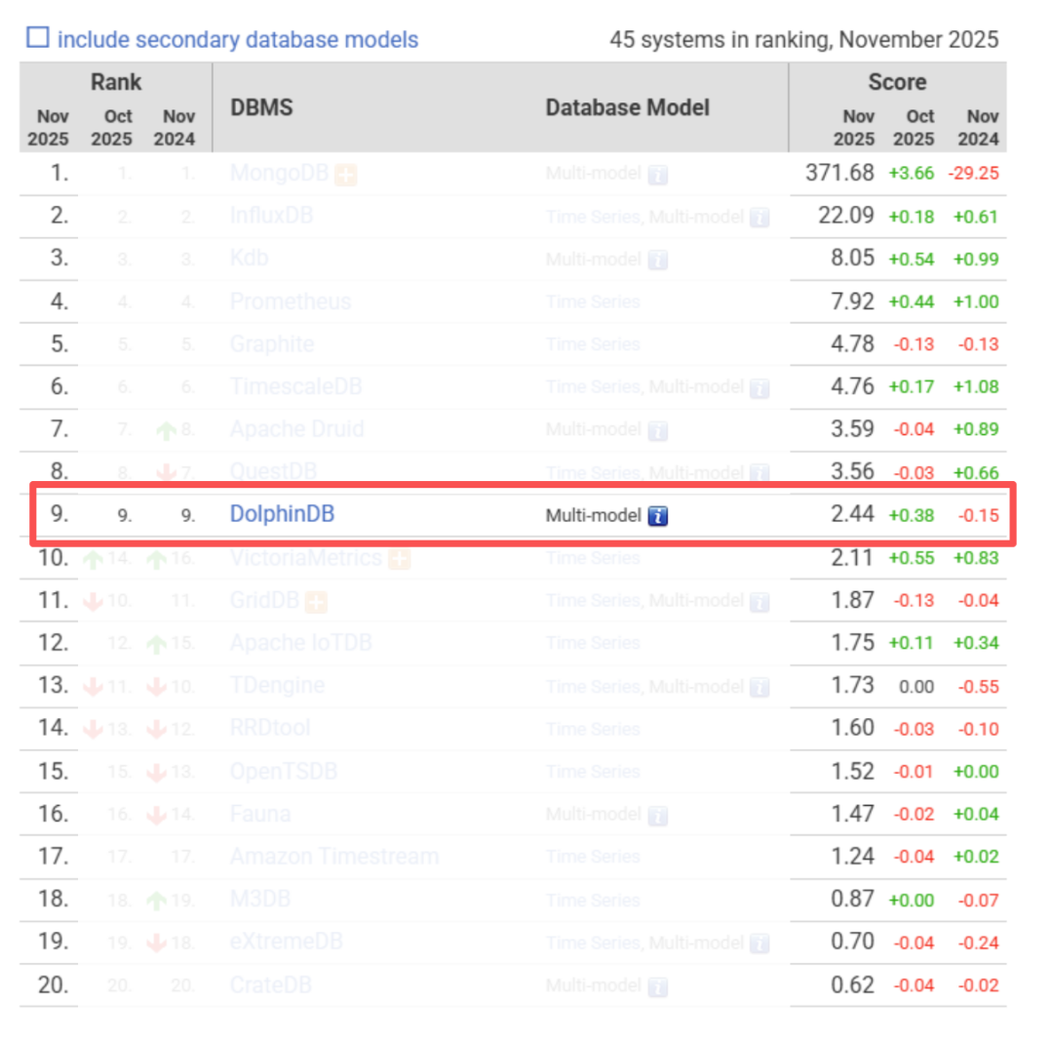1053x1042 pixels.
Task: Click the info icon in the QuestDB row
Action: (x=760, y=472)
